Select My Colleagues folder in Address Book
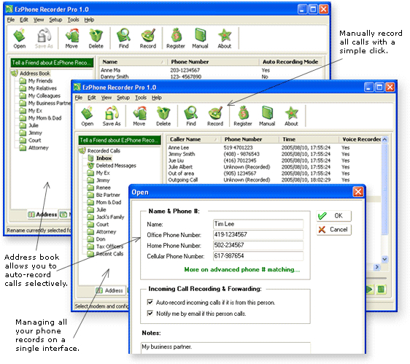This screenshot has height=364, width=410. point(45,96)
